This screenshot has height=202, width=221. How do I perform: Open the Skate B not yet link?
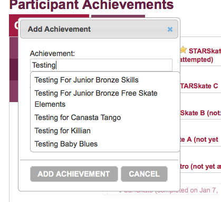pos(200,113)
